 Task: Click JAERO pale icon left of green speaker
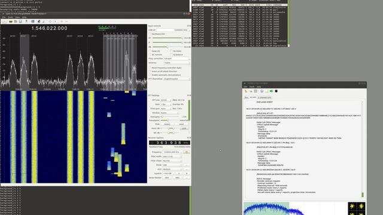(x=267, y=91)
